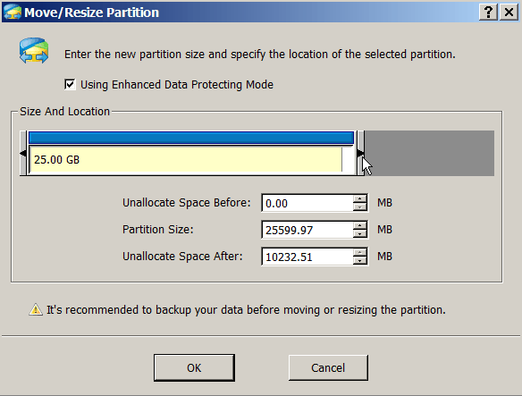Click the 'Enter the new partition size' instruction text

[x=260, y=54]
